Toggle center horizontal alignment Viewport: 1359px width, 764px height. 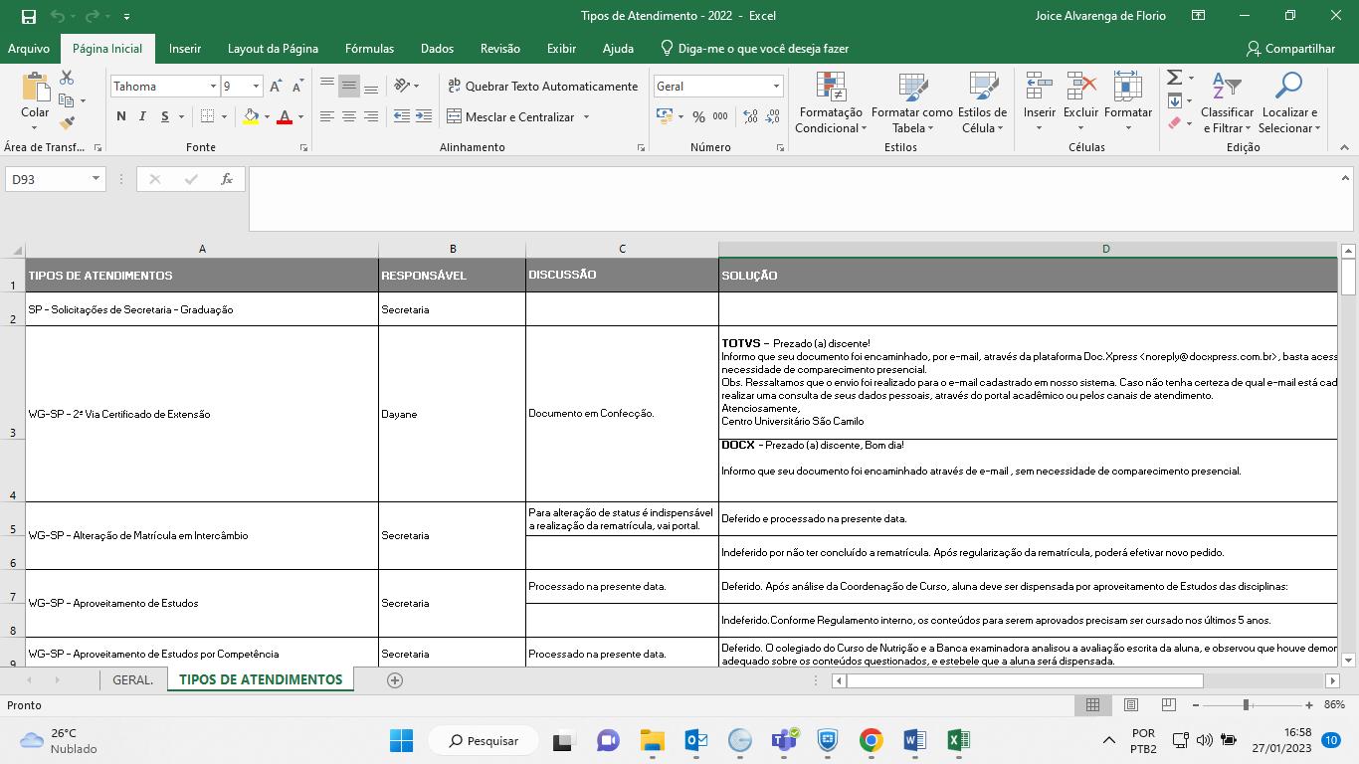pyautogui.click(x=348, y=116)
